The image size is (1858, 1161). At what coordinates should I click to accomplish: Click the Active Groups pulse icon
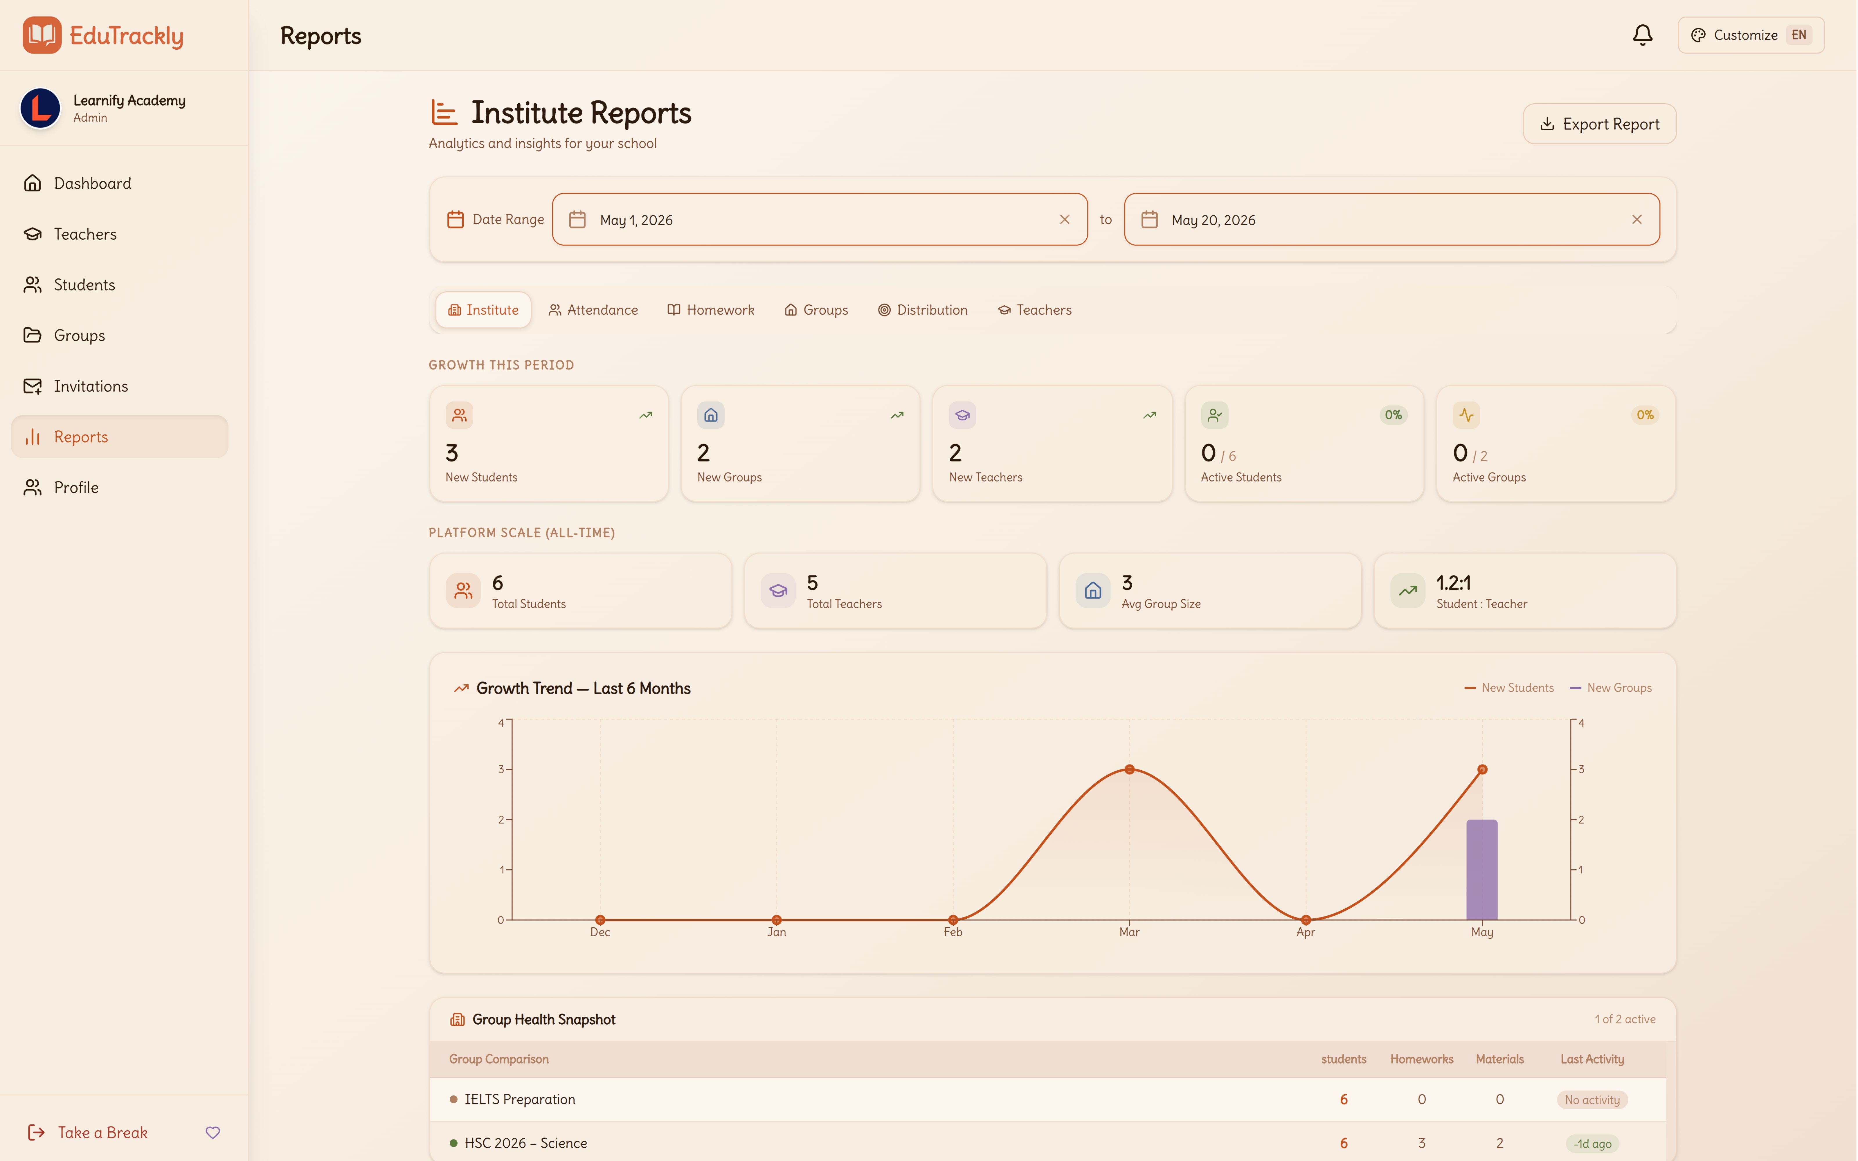point(1466,415)
